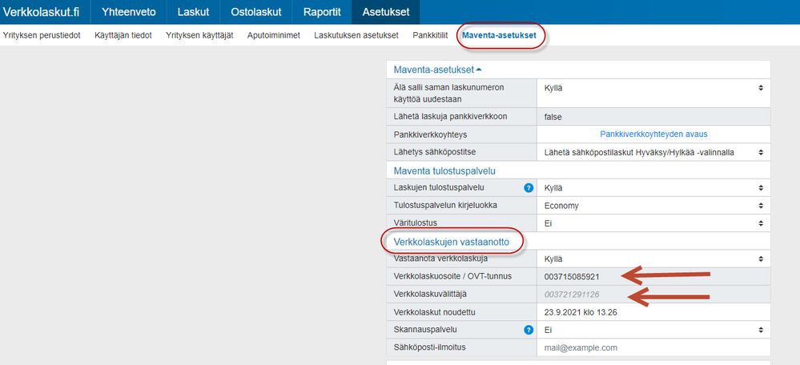Open the Käyttäjän tiedot tab
The height and width of the screenshot is (365, 800).
[x=123, y=35]
